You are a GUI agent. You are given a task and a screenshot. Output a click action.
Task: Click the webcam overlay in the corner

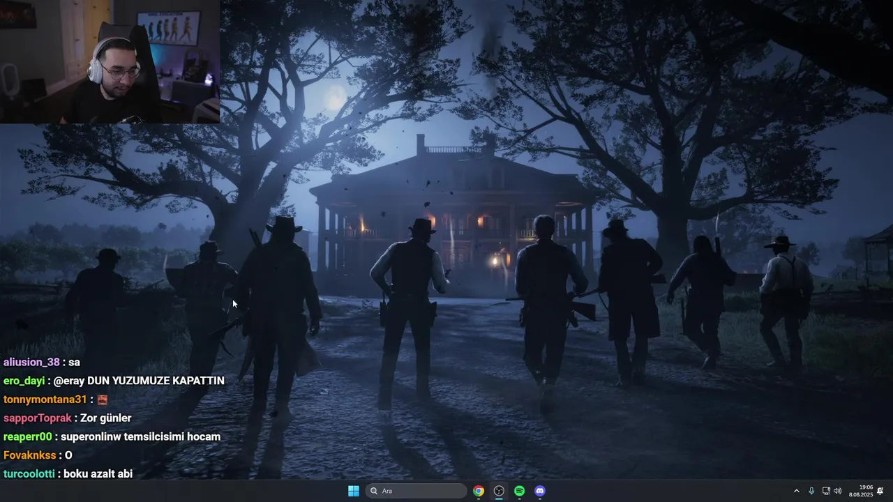tap(110, 61)
